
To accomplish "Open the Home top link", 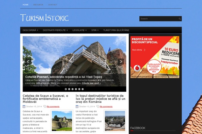I will [x=26, y=5].
